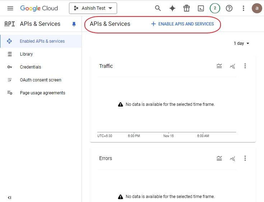Screen dimensions: 264x202
Task: Collapse the left navigation sidebar
Action: point(9,198)
